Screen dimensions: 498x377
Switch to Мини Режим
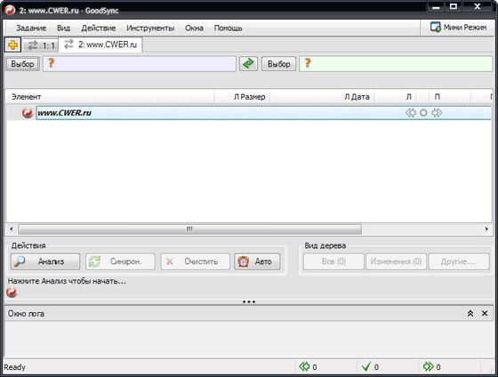pyautogui.click(x=458, y=28)
